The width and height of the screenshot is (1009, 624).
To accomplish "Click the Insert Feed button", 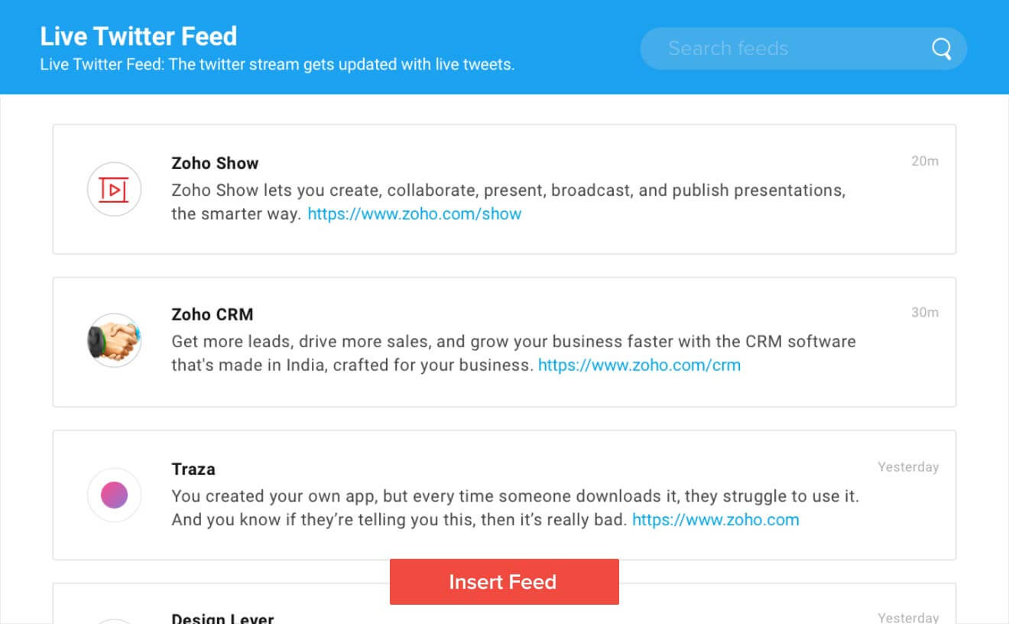I will point(504,582).
